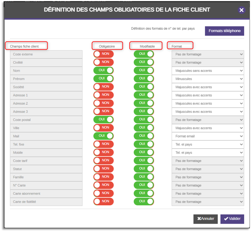Click the Société field label box
Viewport: 251px width, 232px height.
coord(46,87)
